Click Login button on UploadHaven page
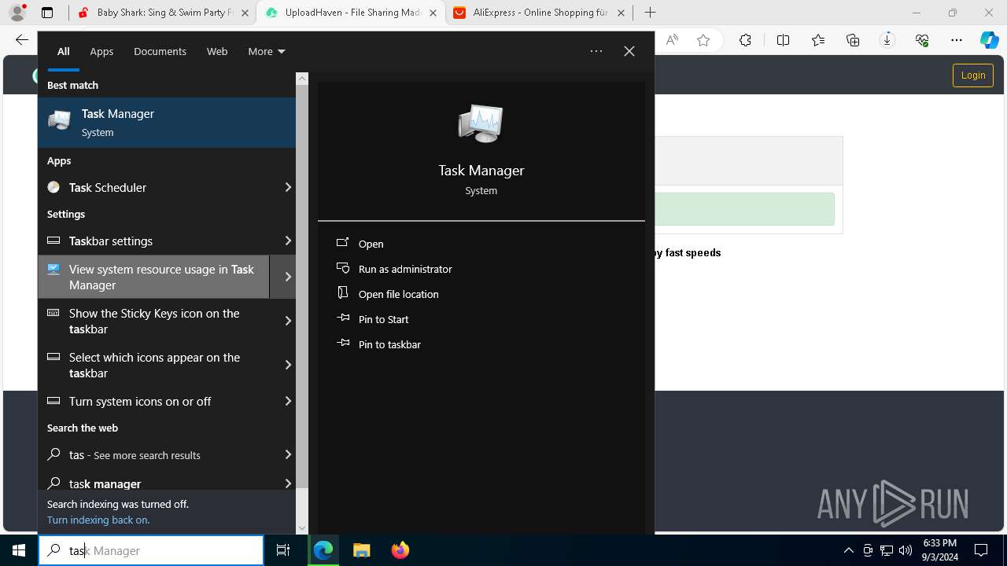Image resolution: width=1007 pixels, height=566 pixels. (973, 75)
